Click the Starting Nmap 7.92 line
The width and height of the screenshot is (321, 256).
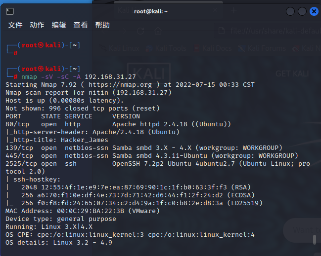point(130,85)
